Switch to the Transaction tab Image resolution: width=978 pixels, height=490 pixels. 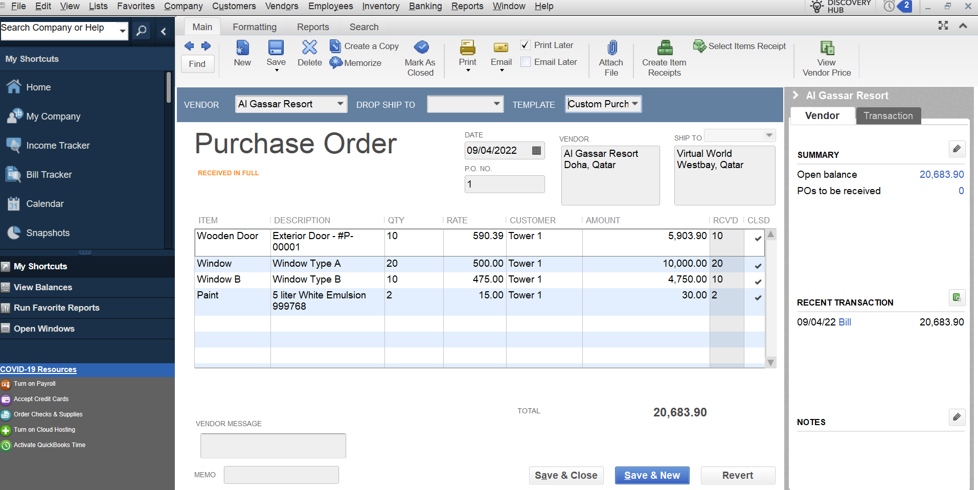point(889,116)
